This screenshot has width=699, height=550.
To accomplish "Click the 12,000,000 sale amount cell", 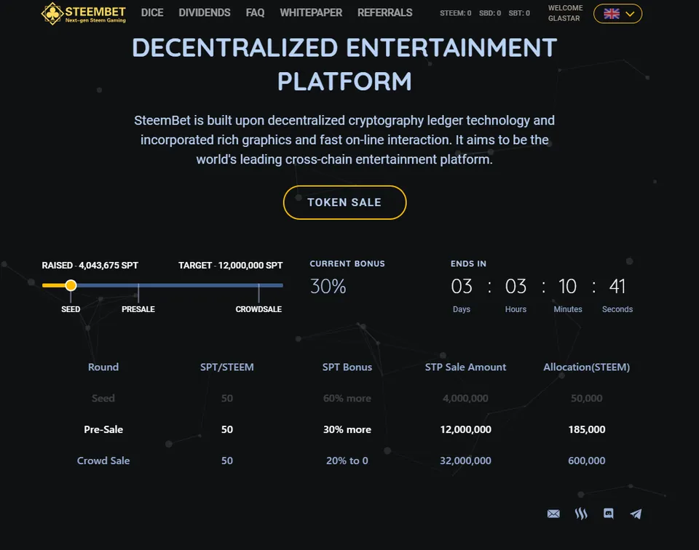I will 465,429.
